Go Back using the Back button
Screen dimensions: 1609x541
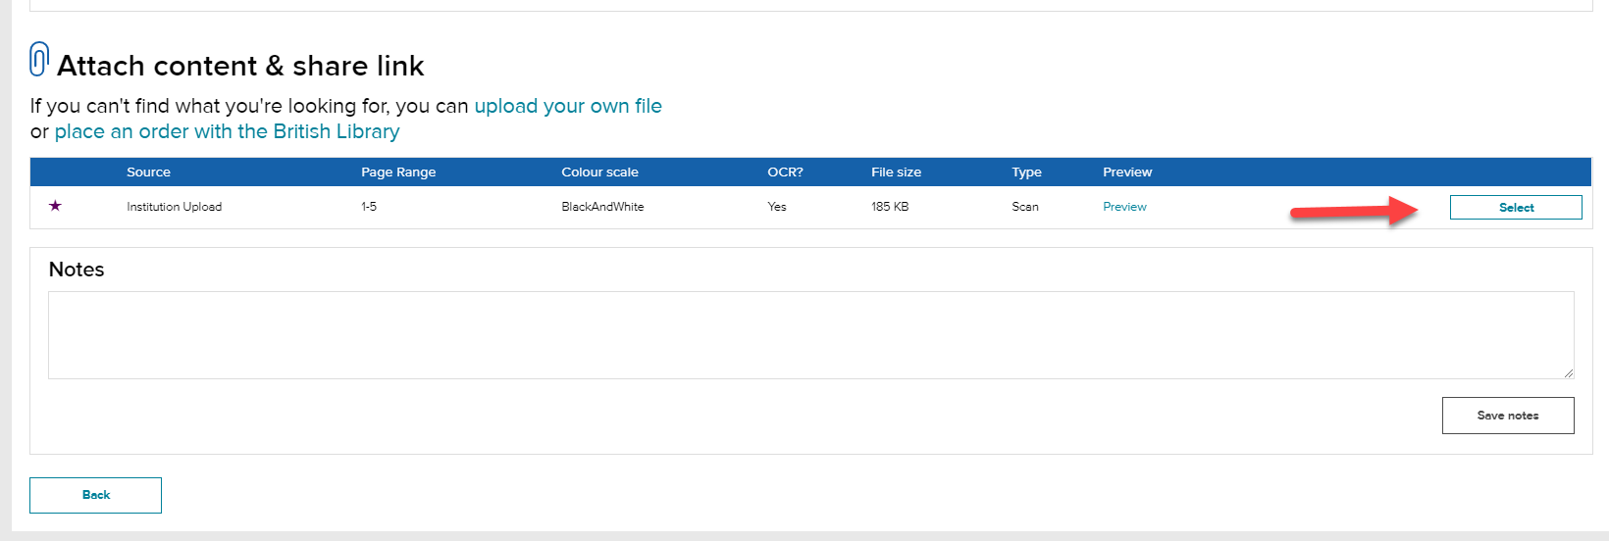[x=95, y=495]
